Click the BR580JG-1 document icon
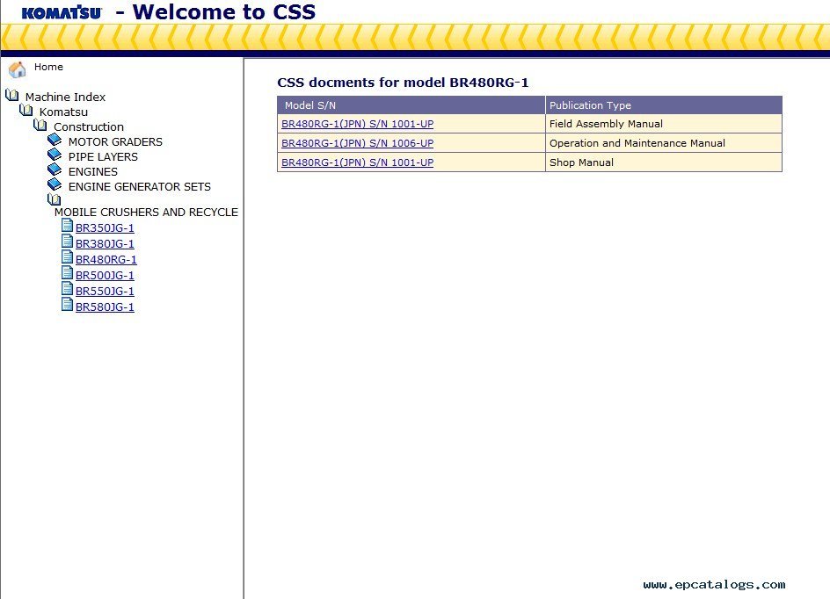Screen dimensions: 830x599 pyautogui.click(x=67, y=305)
